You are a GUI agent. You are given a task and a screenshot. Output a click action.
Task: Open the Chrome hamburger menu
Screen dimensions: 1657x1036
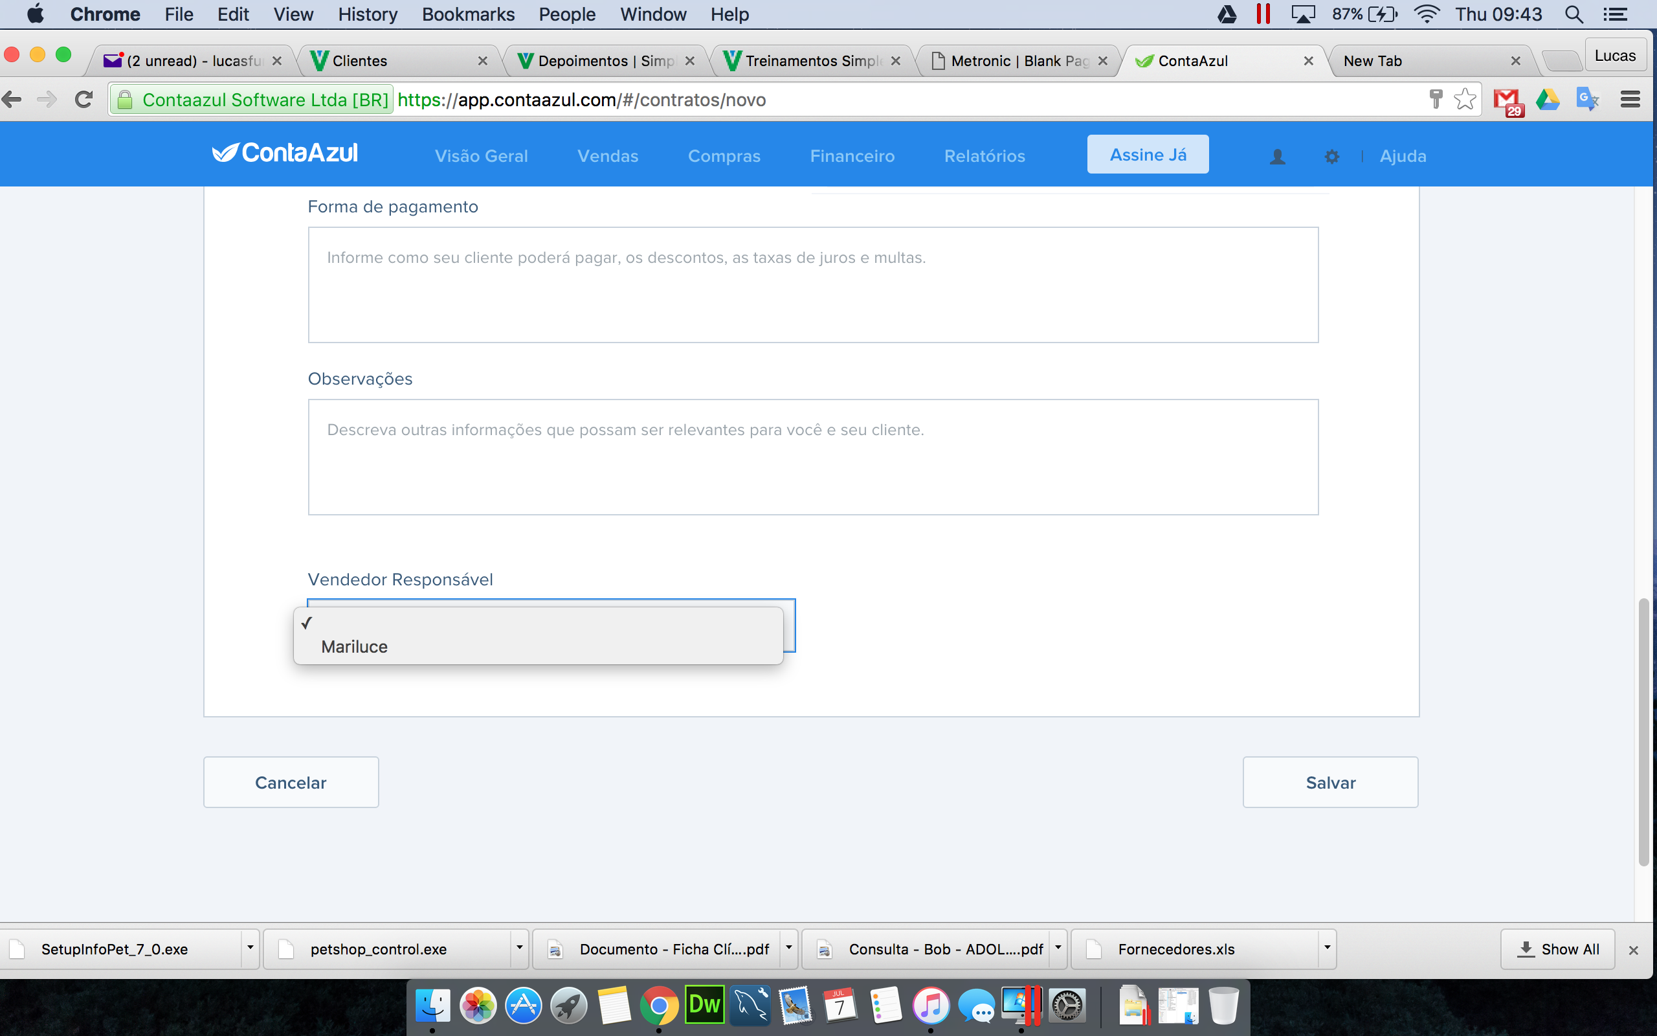click(x=1630, y=99)
